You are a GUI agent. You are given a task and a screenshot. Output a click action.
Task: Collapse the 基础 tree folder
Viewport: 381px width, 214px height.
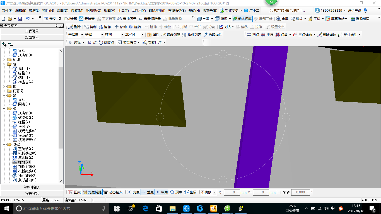click(4, 144)
